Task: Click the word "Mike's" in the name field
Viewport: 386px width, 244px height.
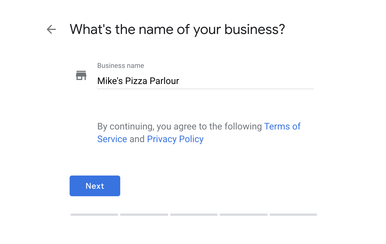Action: coord(110,81)
